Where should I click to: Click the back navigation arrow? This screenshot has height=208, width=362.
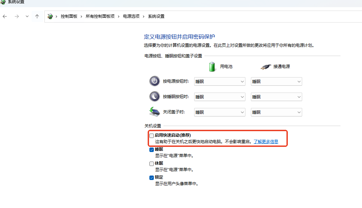pyautogui.click(x=5, y=16)
